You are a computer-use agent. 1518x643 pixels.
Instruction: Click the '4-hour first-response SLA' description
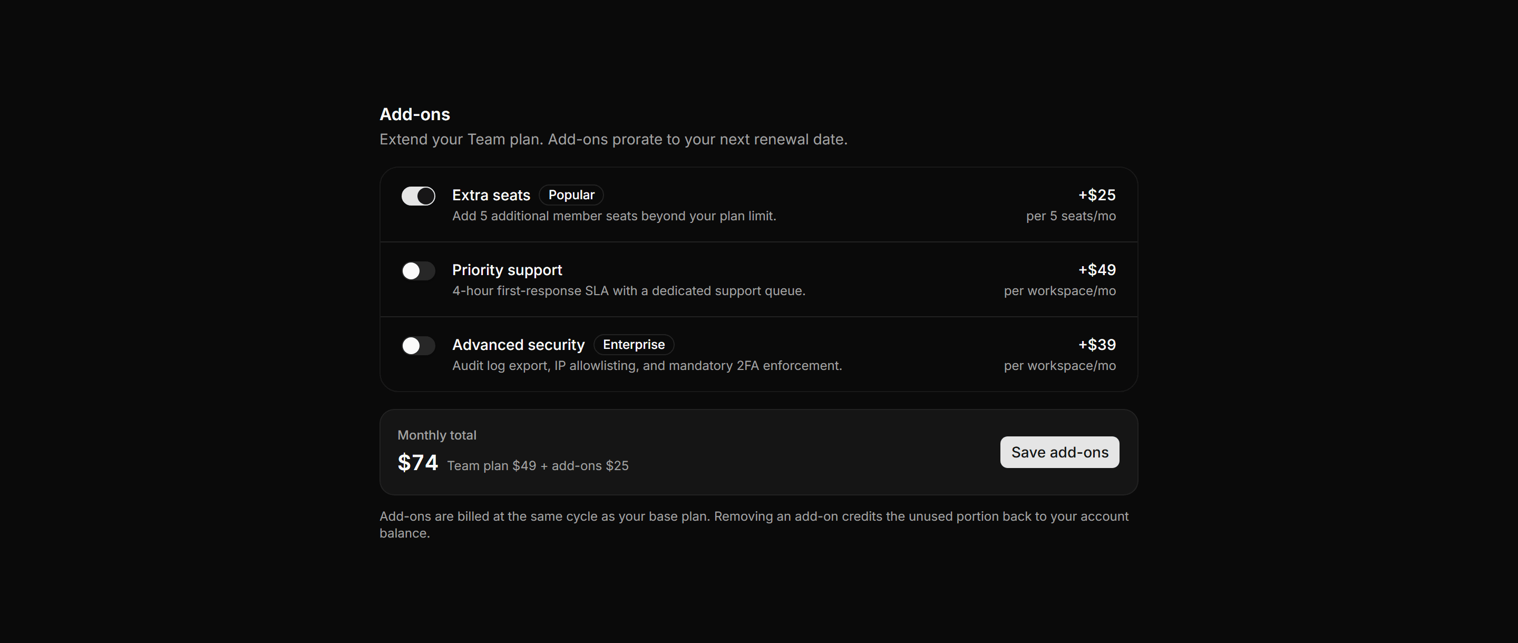[x=628, y=291]
